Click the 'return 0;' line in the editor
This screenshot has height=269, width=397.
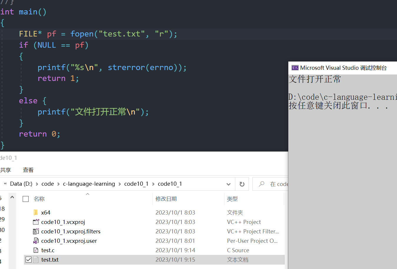39,134
